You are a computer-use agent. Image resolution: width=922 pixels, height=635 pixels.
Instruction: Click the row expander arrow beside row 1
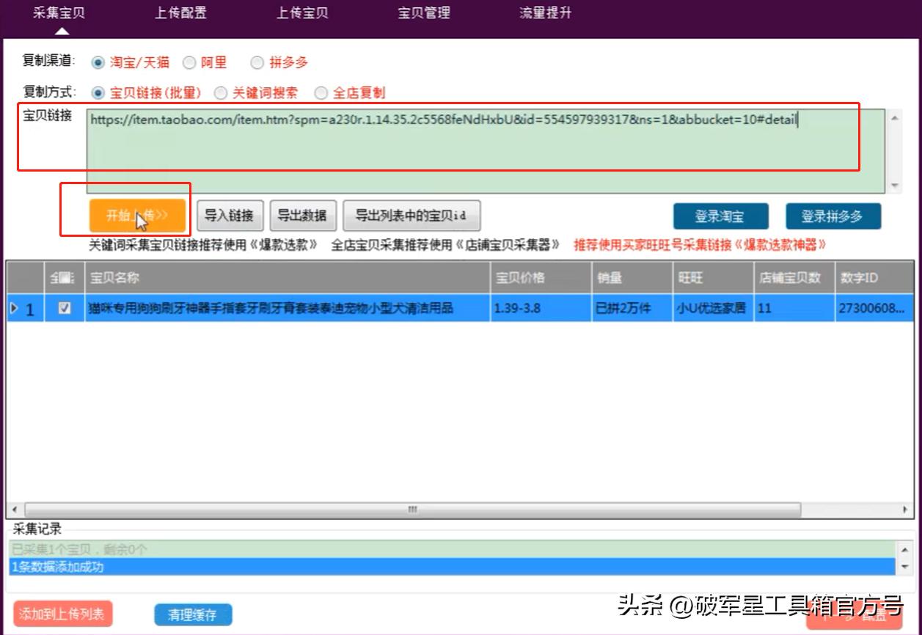(x=14, y=309)
